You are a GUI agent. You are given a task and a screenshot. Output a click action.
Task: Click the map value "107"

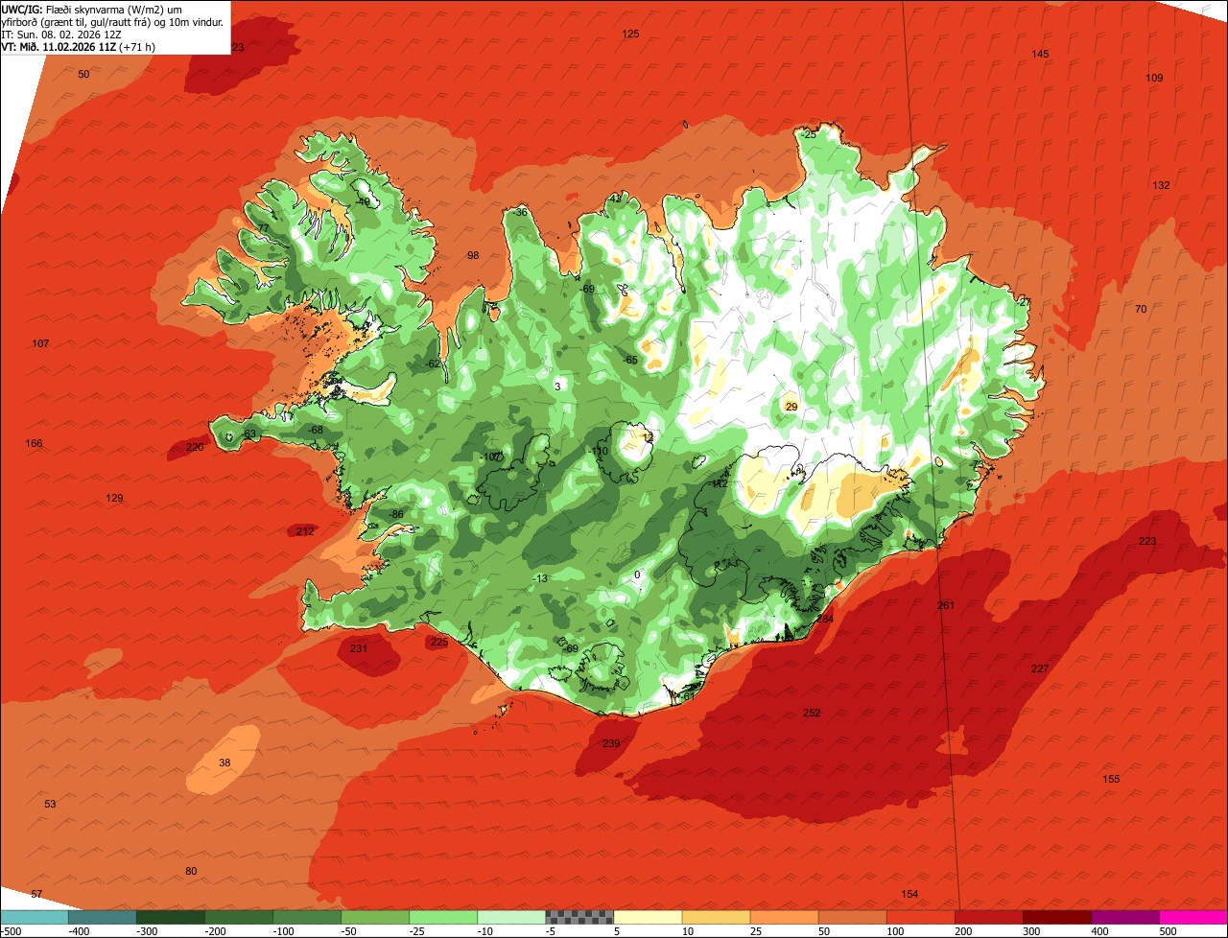(x=40, y=343)
